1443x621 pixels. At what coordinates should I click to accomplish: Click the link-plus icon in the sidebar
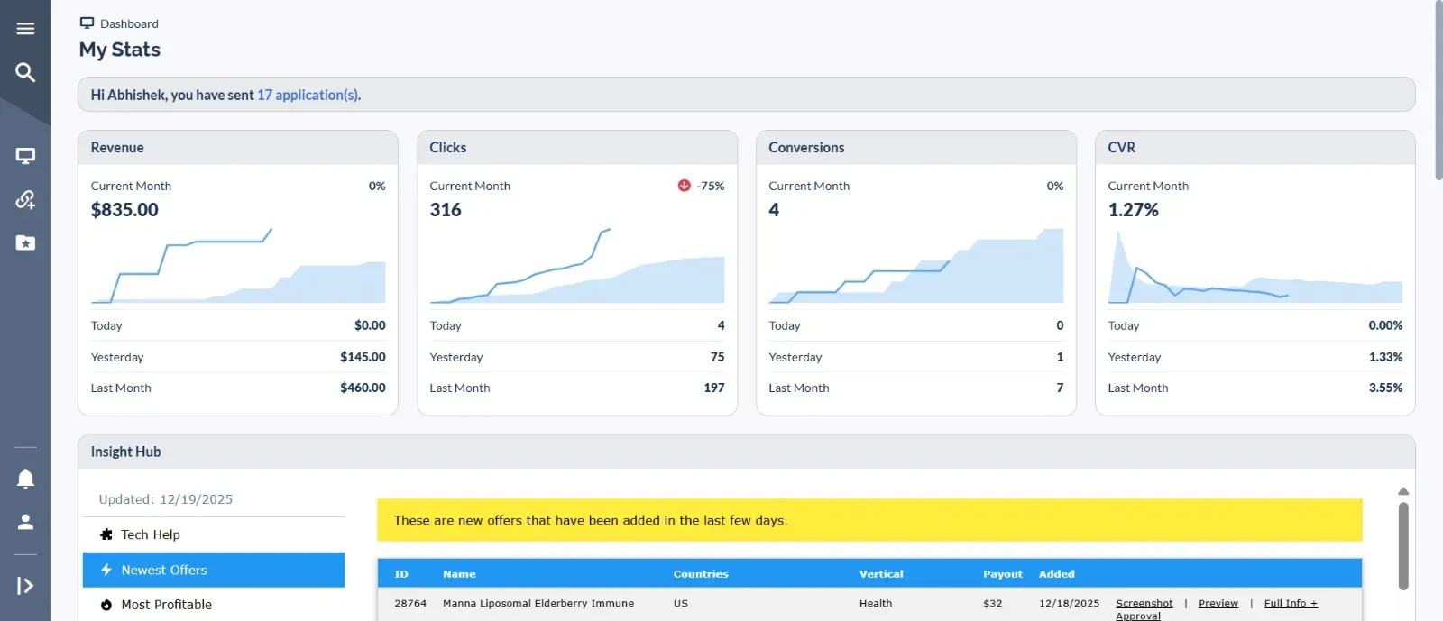pyautogui.click(x=25, y=199)
